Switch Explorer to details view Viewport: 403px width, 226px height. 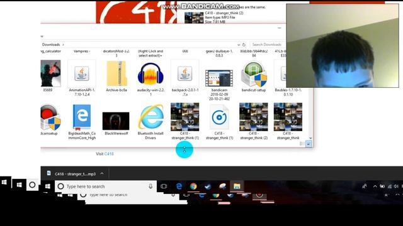click(x=302, y=144)
